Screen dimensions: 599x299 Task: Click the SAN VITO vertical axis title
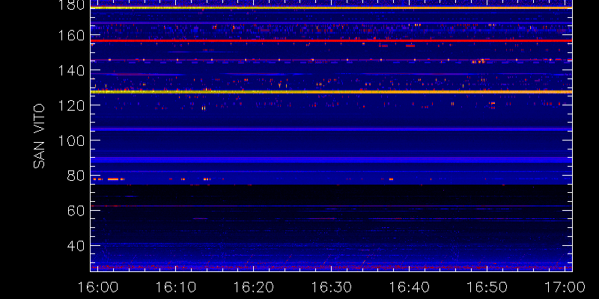[40, 137]
